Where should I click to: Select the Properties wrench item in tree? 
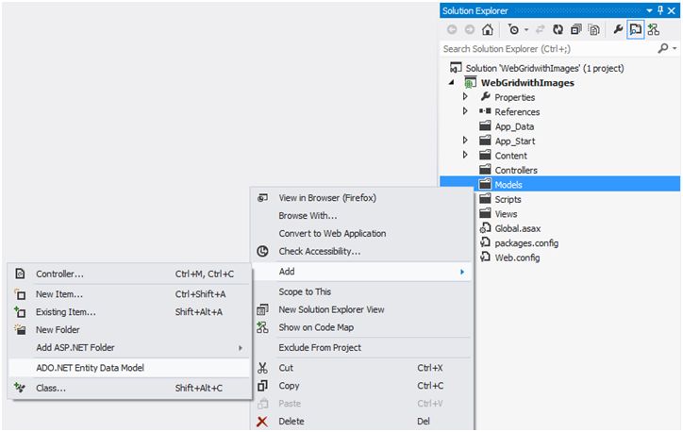click(508, 97)
